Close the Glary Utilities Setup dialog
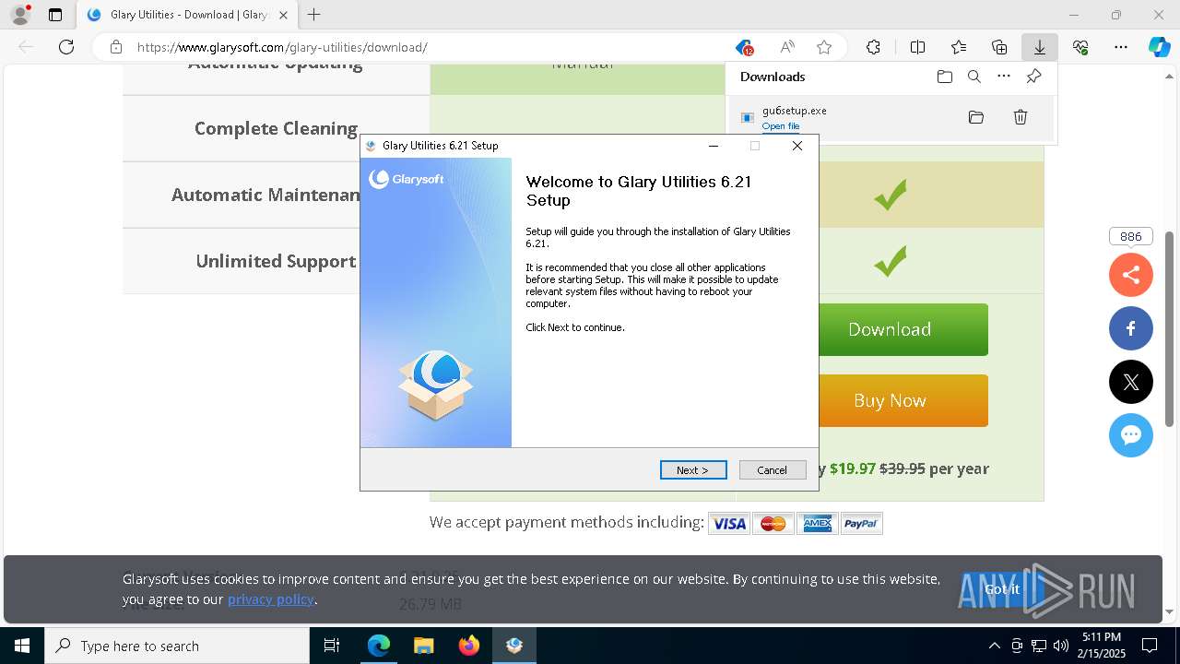The height and width of the screenshot is (664, 1180). coord(797,146)
